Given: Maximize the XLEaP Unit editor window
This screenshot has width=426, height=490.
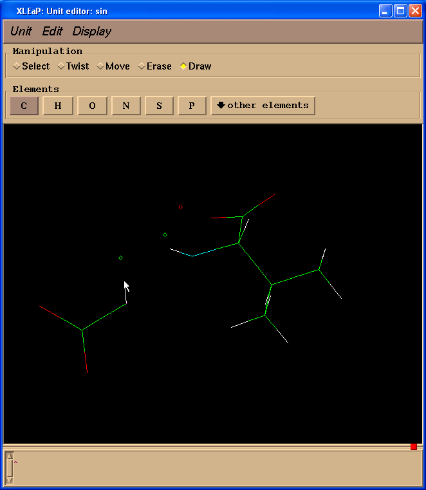Looking at the screenshot, I should coord(400,11).
